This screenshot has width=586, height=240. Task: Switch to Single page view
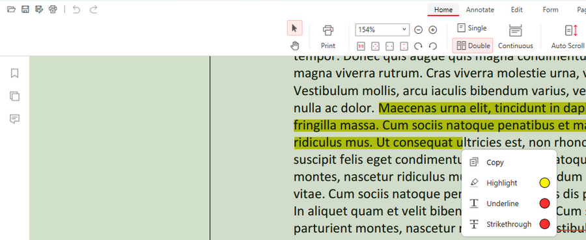click(472, 28)
